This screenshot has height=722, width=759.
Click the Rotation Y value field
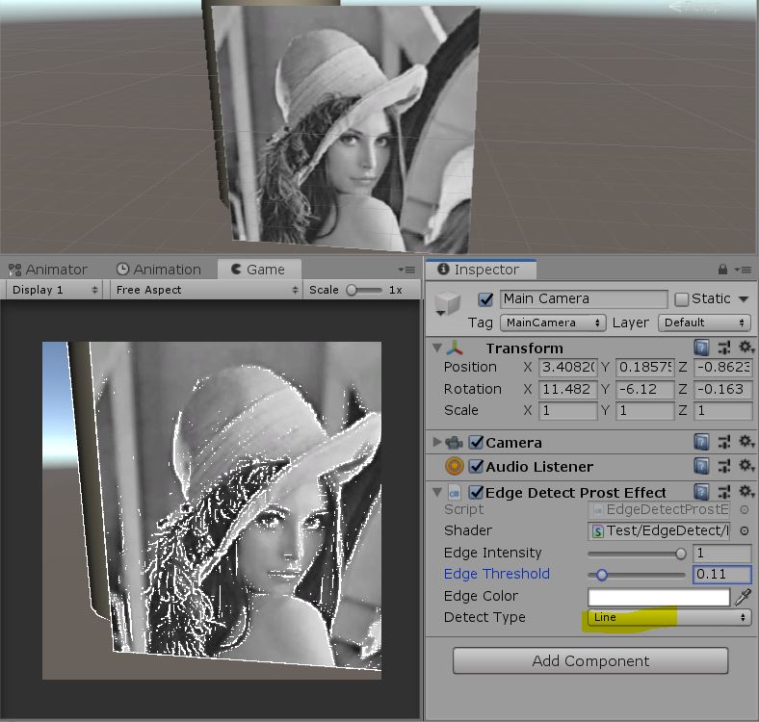click(x=644, y=389)
